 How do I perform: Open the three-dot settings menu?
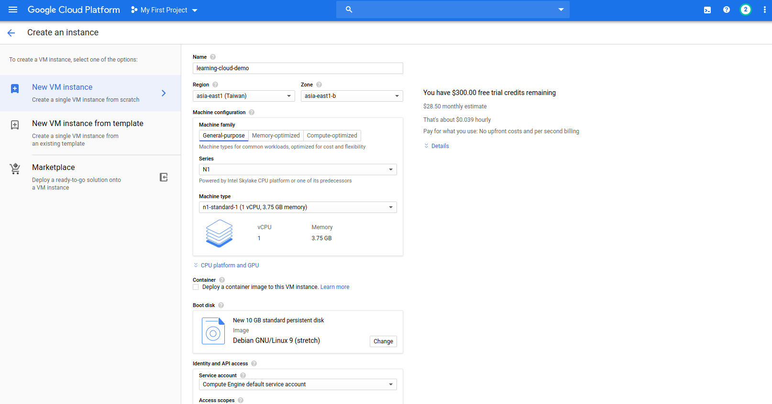pos(764,10)
